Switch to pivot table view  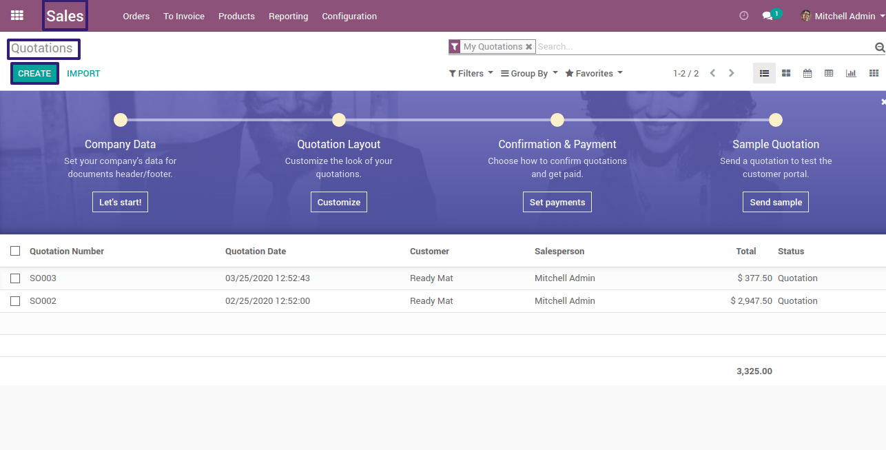click(829, 73)
